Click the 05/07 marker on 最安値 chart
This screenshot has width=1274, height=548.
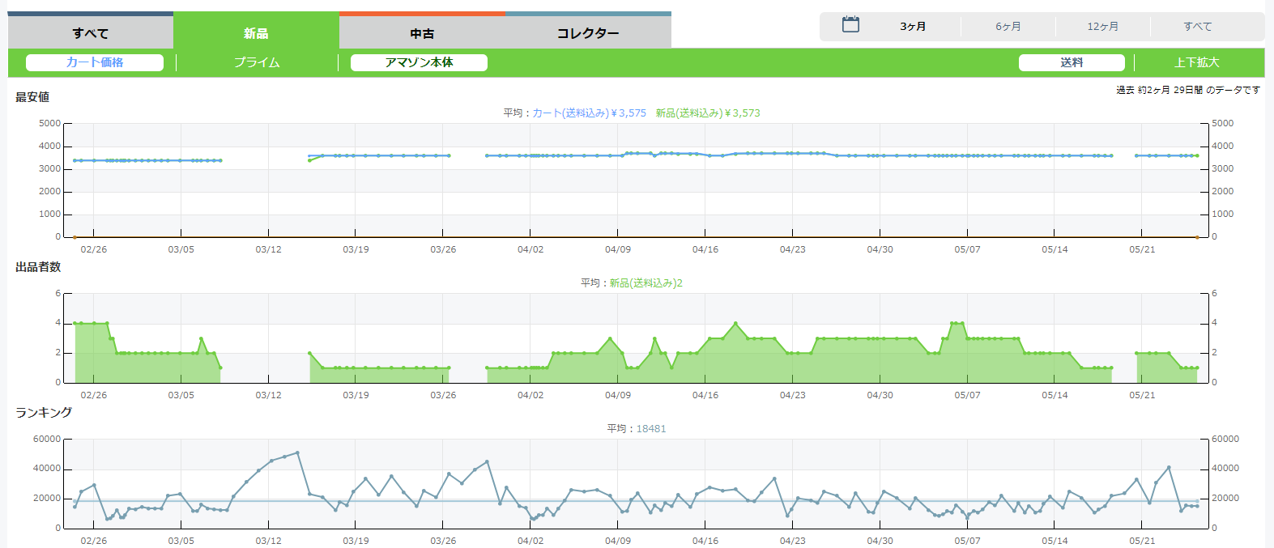(x=967, y=249)
